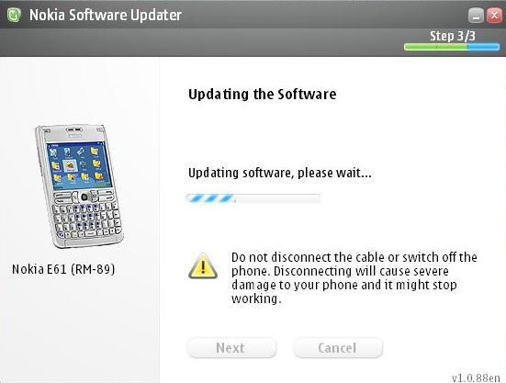
Task: Click the empty part of update progress bar
Action: [278, 198]
